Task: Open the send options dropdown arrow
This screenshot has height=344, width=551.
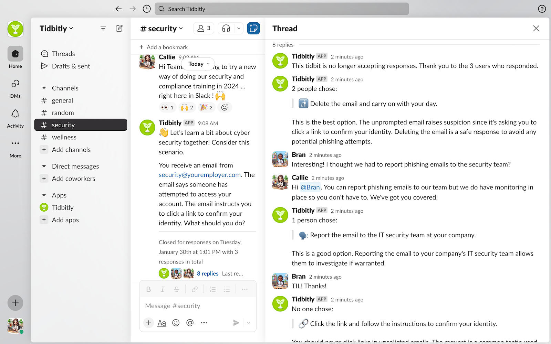Action: point(248,323)
